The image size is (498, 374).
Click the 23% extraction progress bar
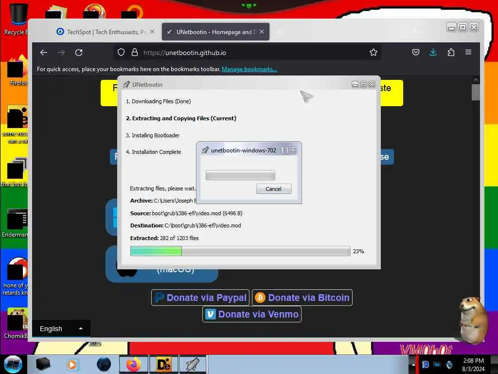[x=240, y=251]
